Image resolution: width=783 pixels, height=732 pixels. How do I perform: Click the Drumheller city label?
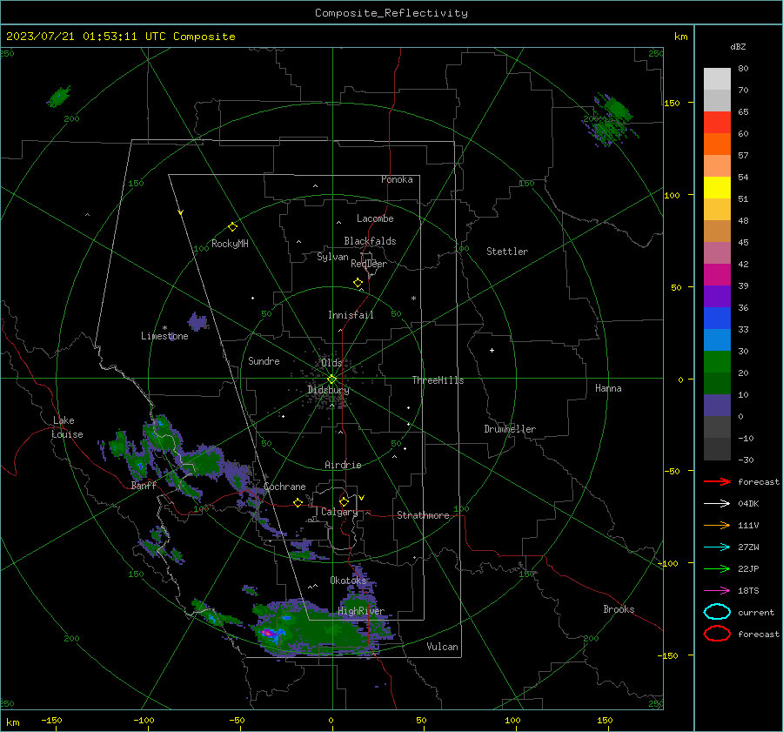click(510, 429)
